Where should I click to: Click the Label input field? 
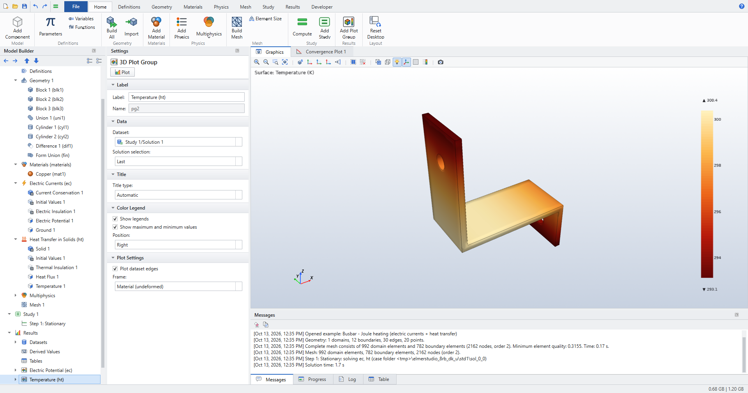pyautogui.click(x=187, y=97)
